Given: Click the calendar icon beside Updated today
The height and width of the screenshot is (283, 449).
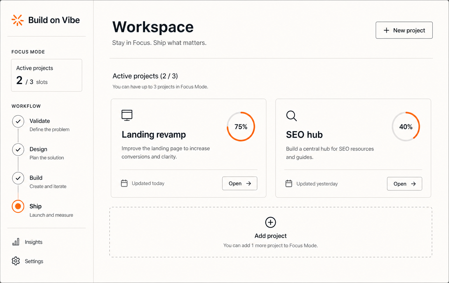Looking at the screenshot, I should coord(124,183).
